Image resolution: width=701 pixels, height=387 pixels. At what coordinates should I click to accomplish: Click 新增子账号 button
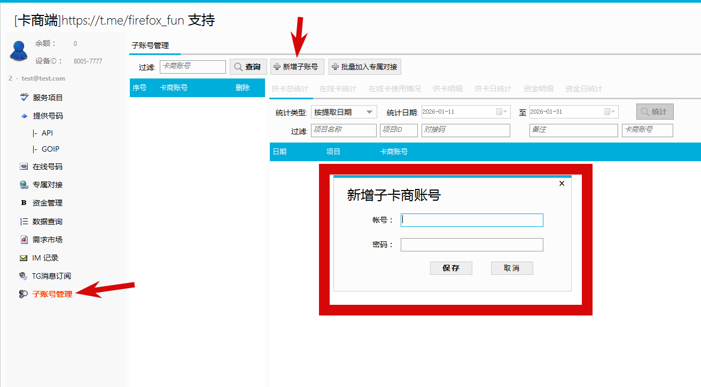tap(297, 67)
